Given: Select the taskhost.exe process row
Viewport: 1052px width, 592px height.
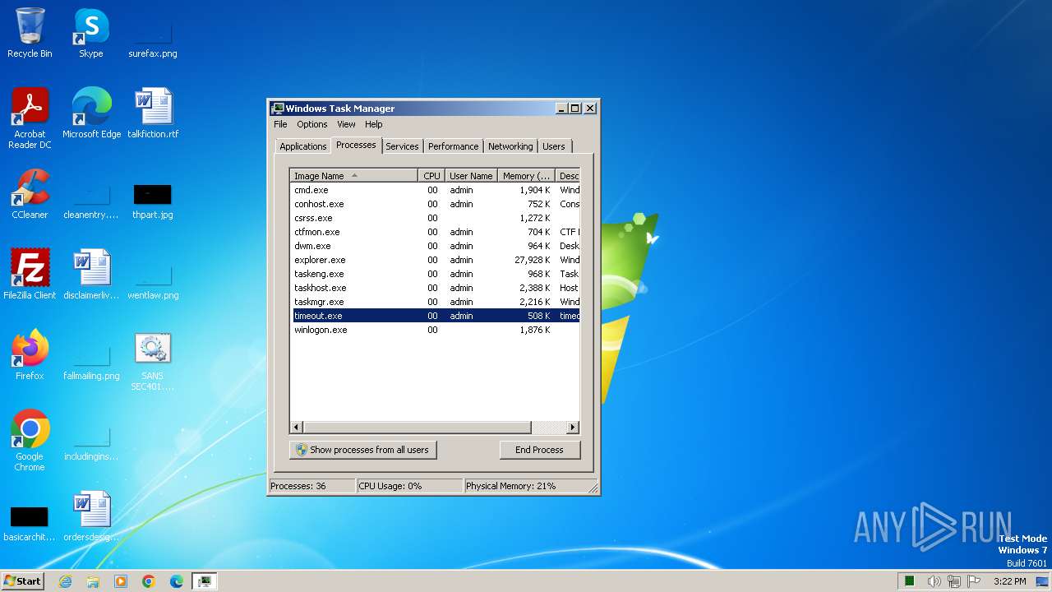Looking at the screenshot, I should [435, 288].
